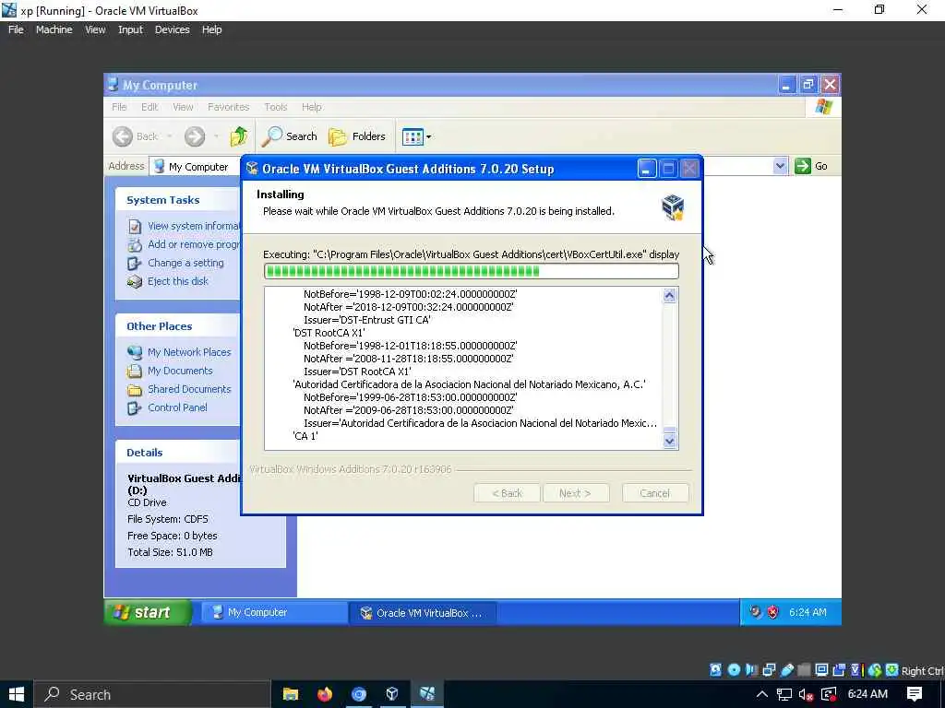Screen dimensions: 945x708
Task: Click Change a setting link
Action: click(x=185, y=263)
